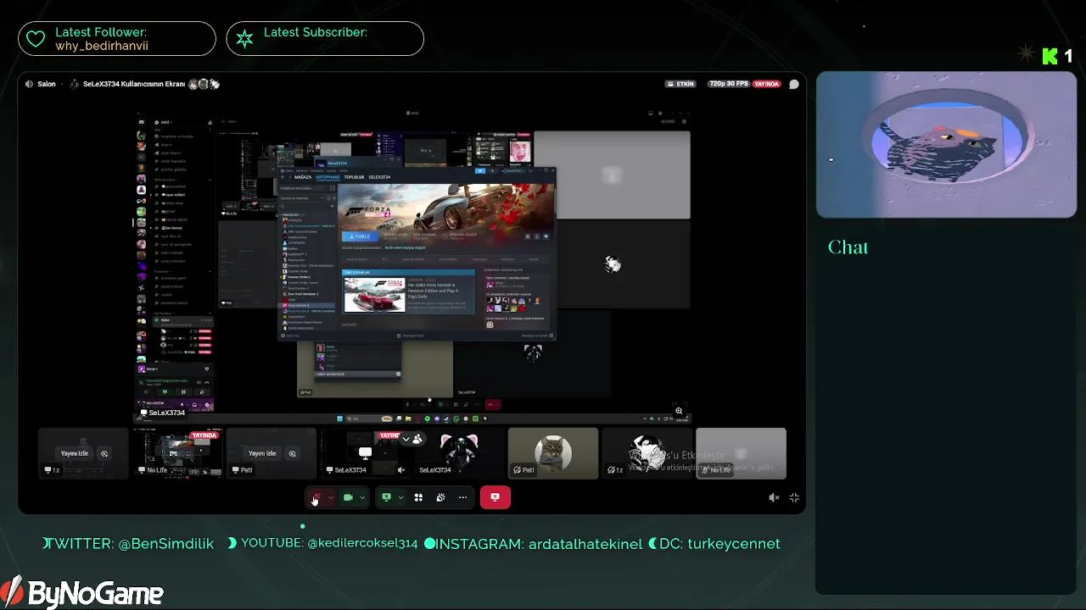Pop out stream icon on Pati stream tile
Image resolution: width=1086 pixels, height=610 pixels.
tap(292, 453)
